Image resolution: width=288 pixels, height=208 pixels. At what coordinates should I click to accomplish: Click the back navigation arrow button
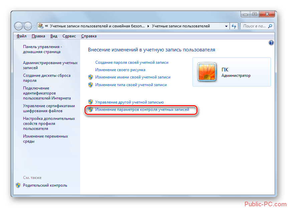[18, 26]
